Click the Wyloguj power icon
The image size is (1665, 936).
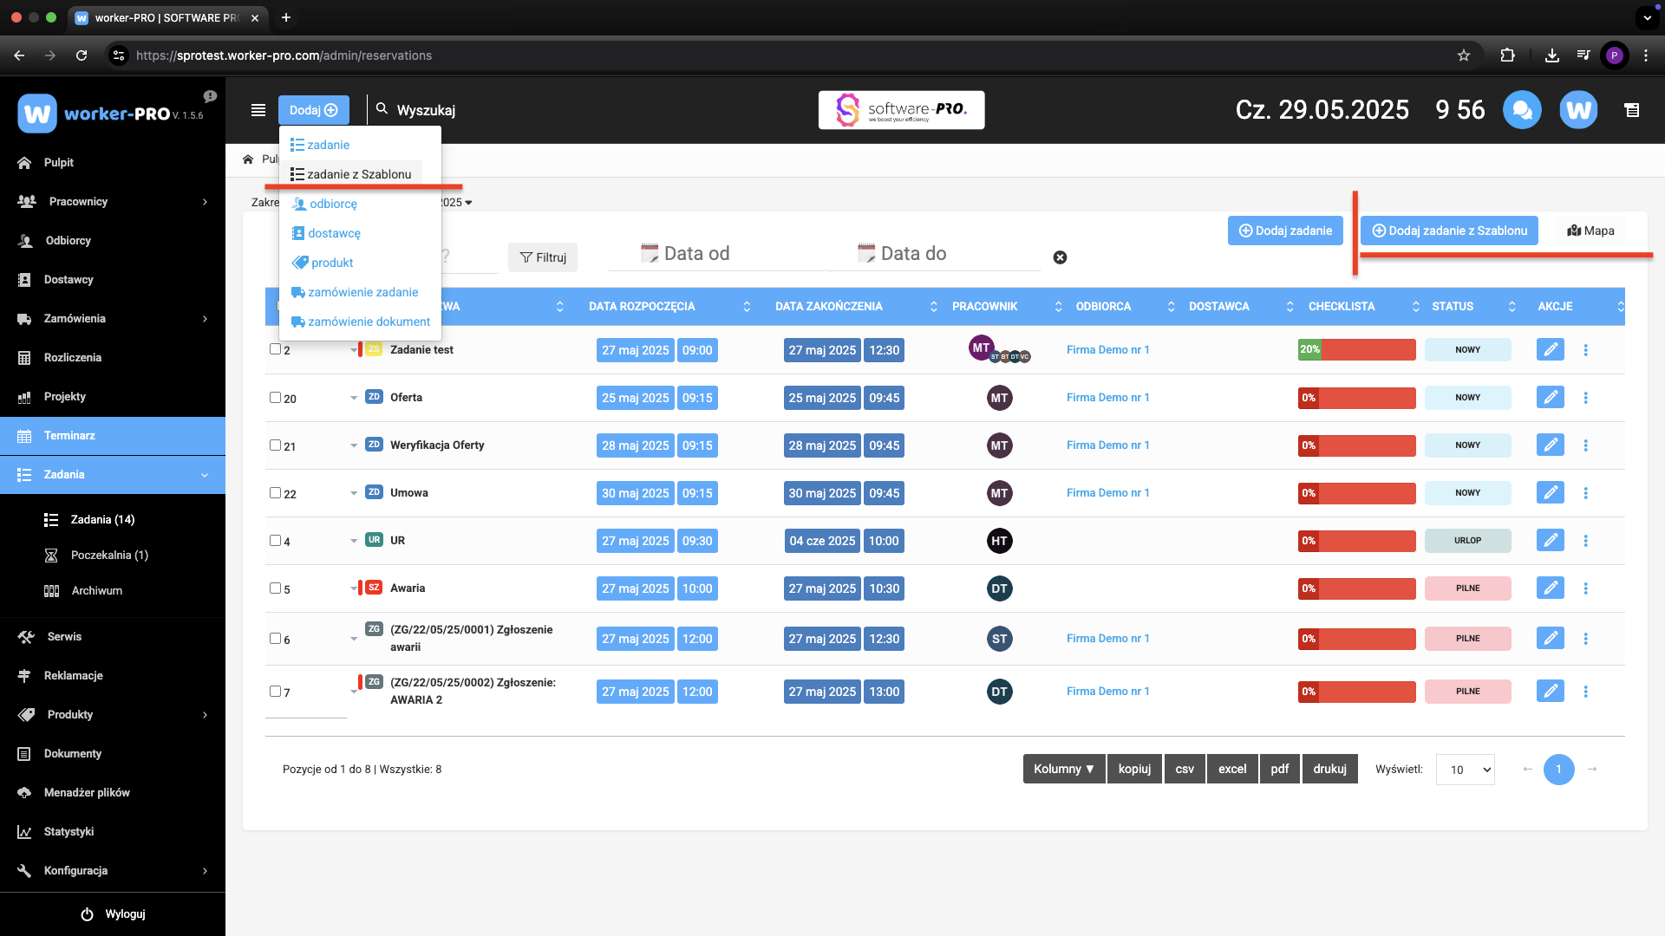pos(87,914)
